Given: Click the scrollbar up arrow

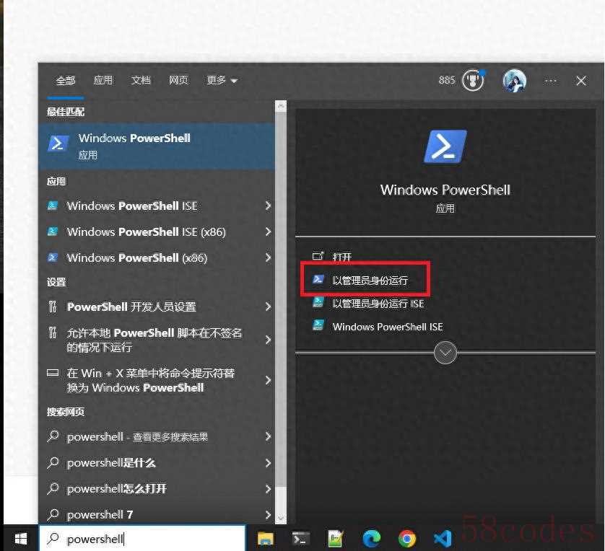Looking at the screenshot, I should 281,105.
